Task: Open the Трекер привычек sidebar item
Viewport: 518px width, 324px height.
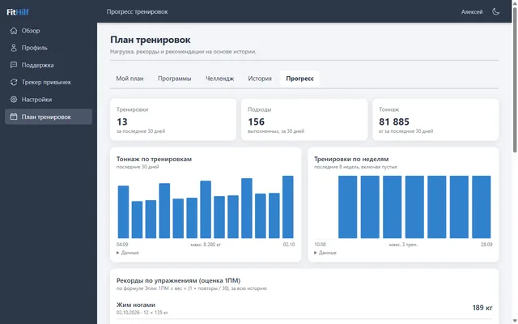Action: [49, 82]
